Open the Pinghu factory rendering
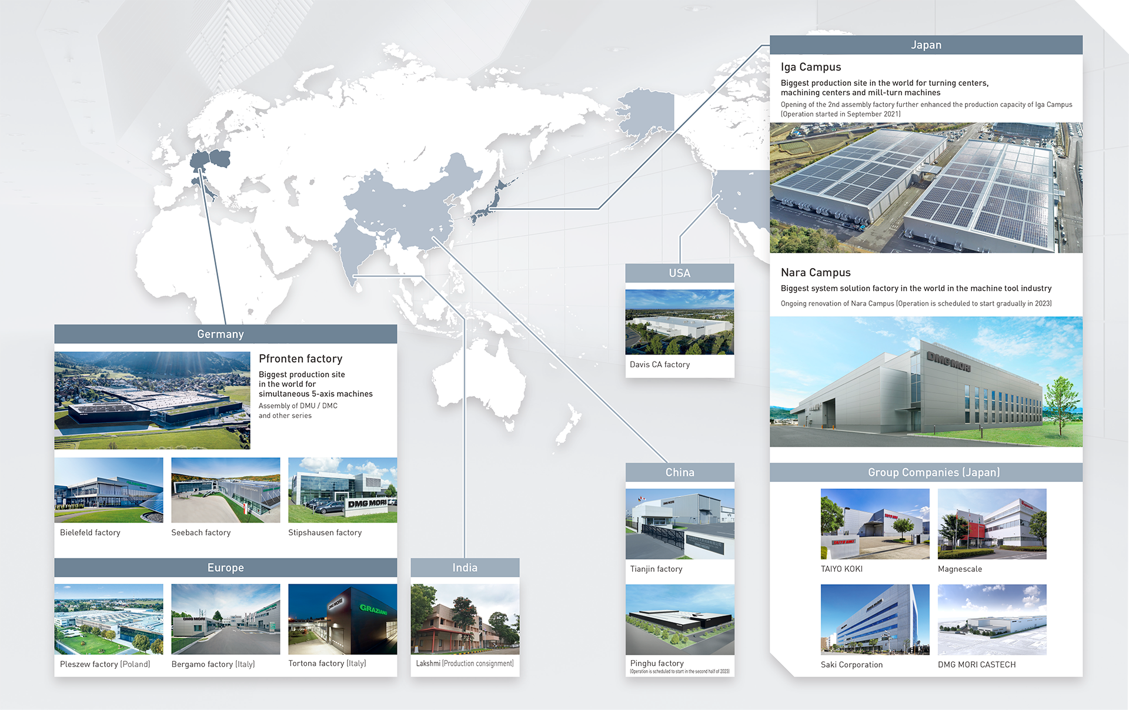Screen dimensions: 1129x710 click(x=680, y=619)
